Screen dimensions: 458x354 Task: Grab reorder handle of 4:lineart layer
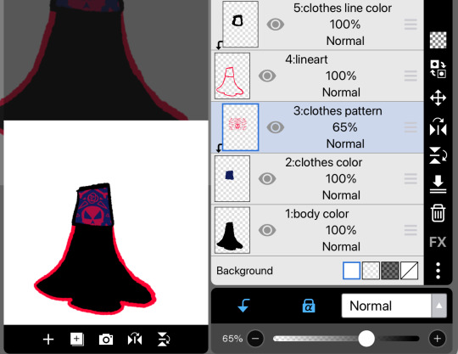pyautogui.click(x=411, y=76)
